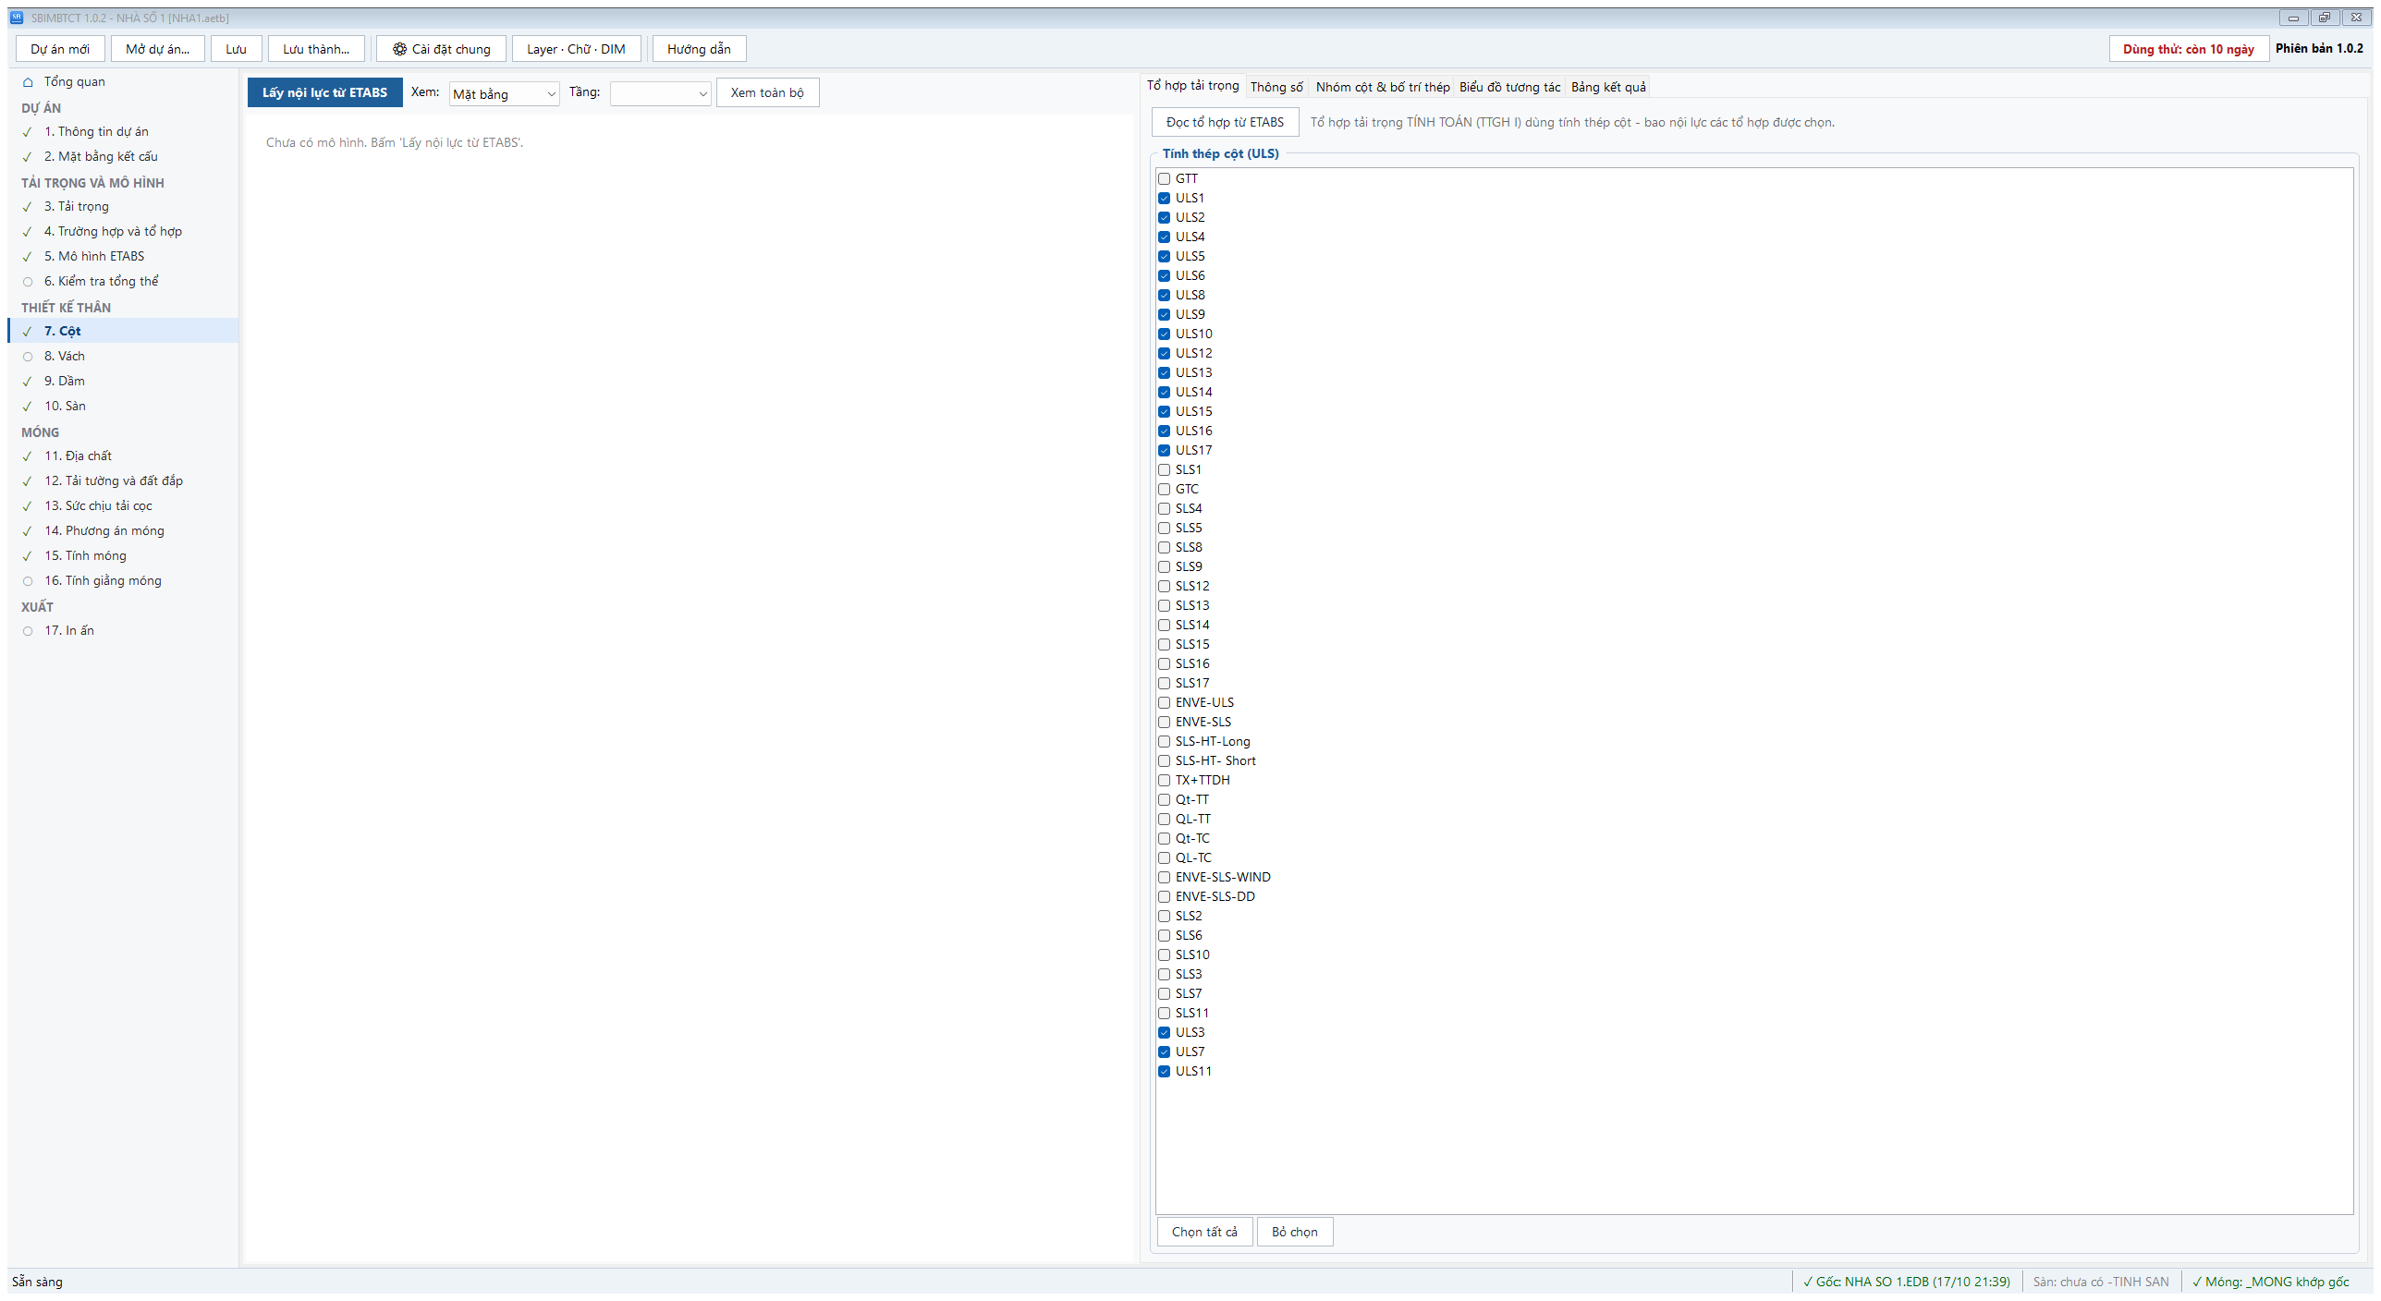Click the Lưu toolbar button

point(237,49)
